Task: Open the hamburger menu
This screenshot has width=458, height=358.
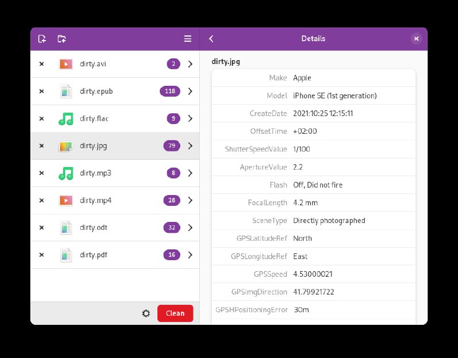Action: 187,38
